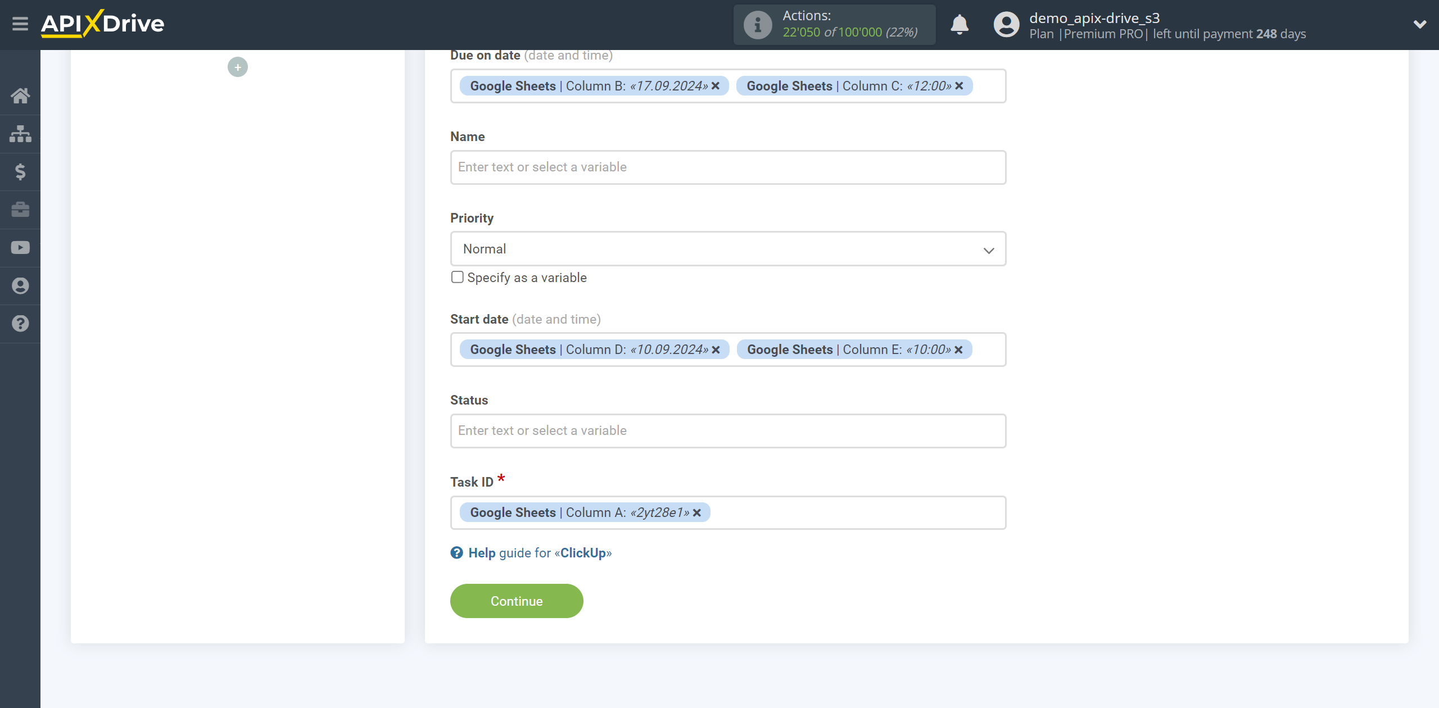Click the APix-Drive home icon
Image resolution: width=1439 pixels, height=708 pixels.
[20, 96]
